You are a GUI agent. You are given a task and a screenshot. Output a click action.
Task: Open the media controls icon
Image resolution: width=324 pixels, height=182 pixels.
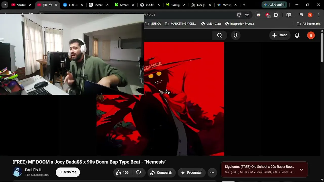301,15
